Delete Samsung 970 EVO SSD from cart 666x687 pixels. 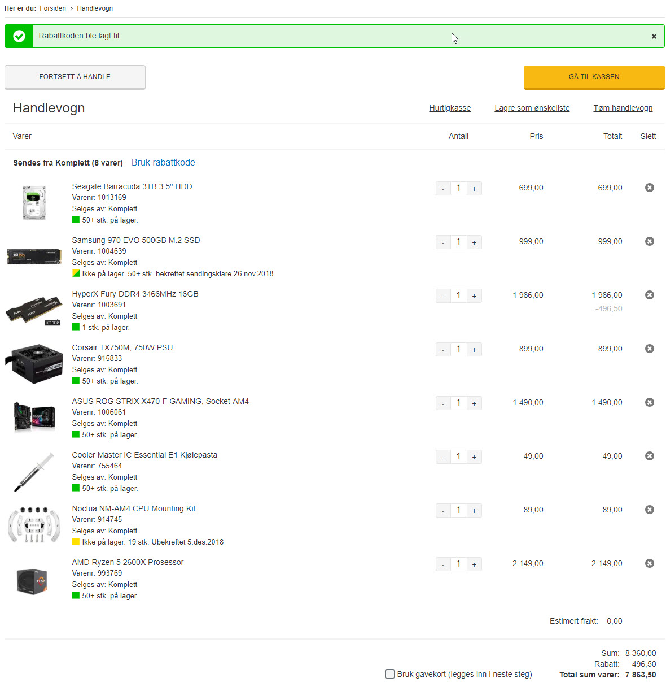pos(650,241)
